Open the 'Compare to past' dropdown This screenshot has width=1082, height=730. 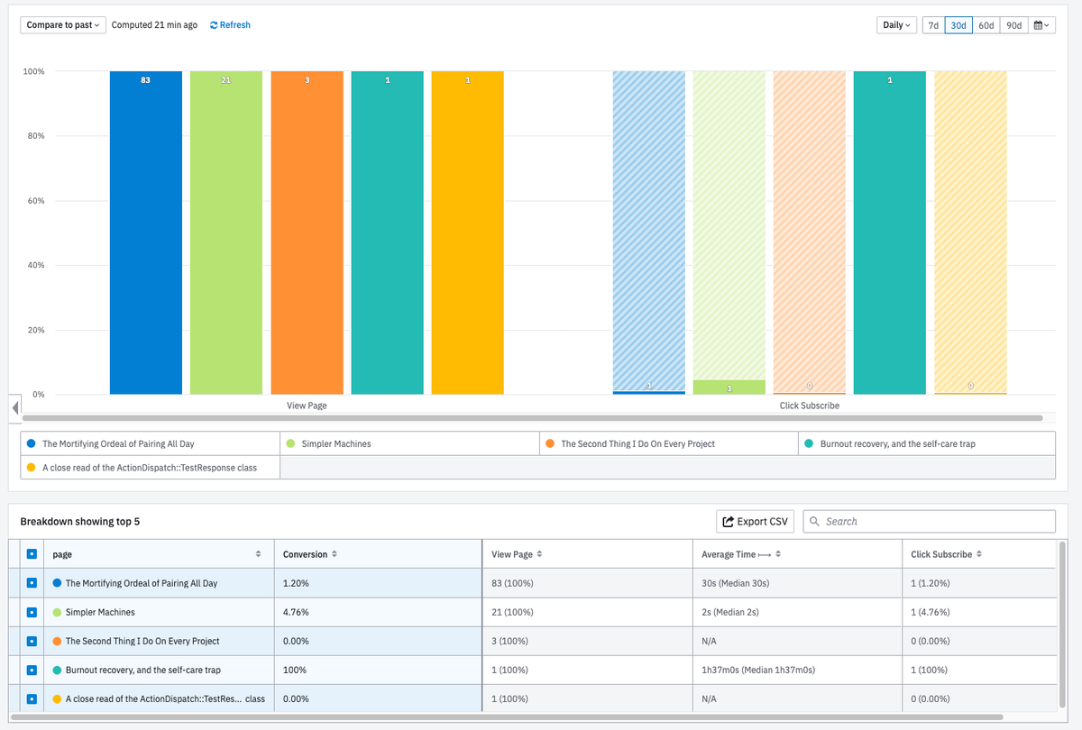pyautogui.click(x=62, y=24)
